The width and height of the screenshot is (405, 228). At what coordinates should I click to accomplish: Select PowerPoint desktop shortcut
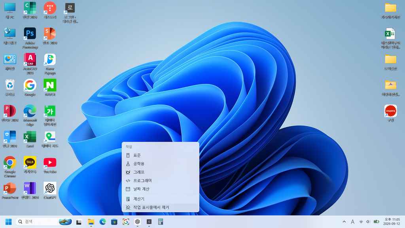[x=10, y=191]
